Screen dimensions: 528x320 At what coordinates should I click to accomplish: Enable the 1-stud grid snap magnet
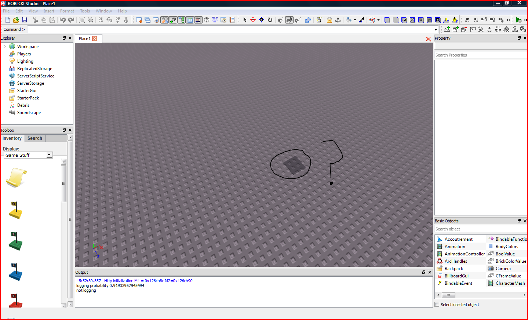[x=281, y=20]
